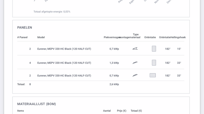
Task: Select the 2,6 kWp total power value
Action: pos(114,84)
